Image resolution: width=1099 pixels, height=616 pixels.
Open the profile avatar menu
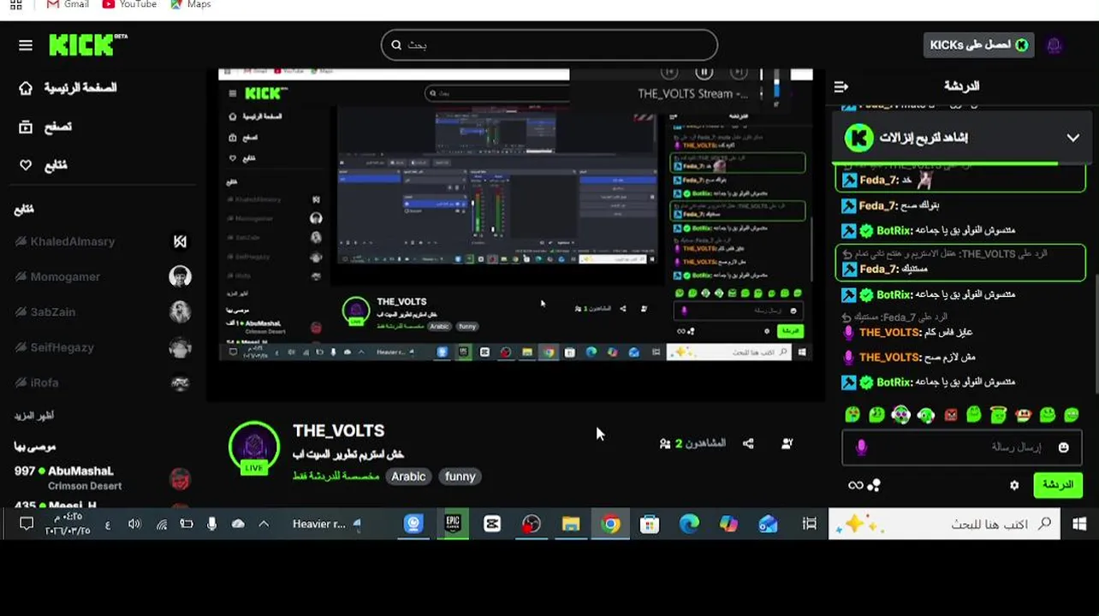(x=1054, y=45)
